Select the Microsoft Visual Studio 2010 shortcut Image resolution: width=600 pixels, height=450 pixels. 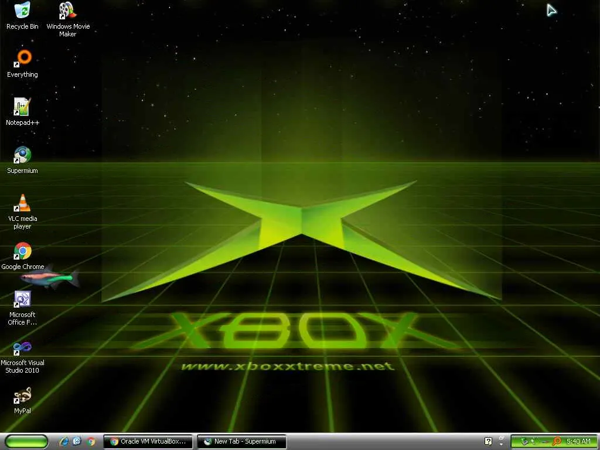point(22,357)
